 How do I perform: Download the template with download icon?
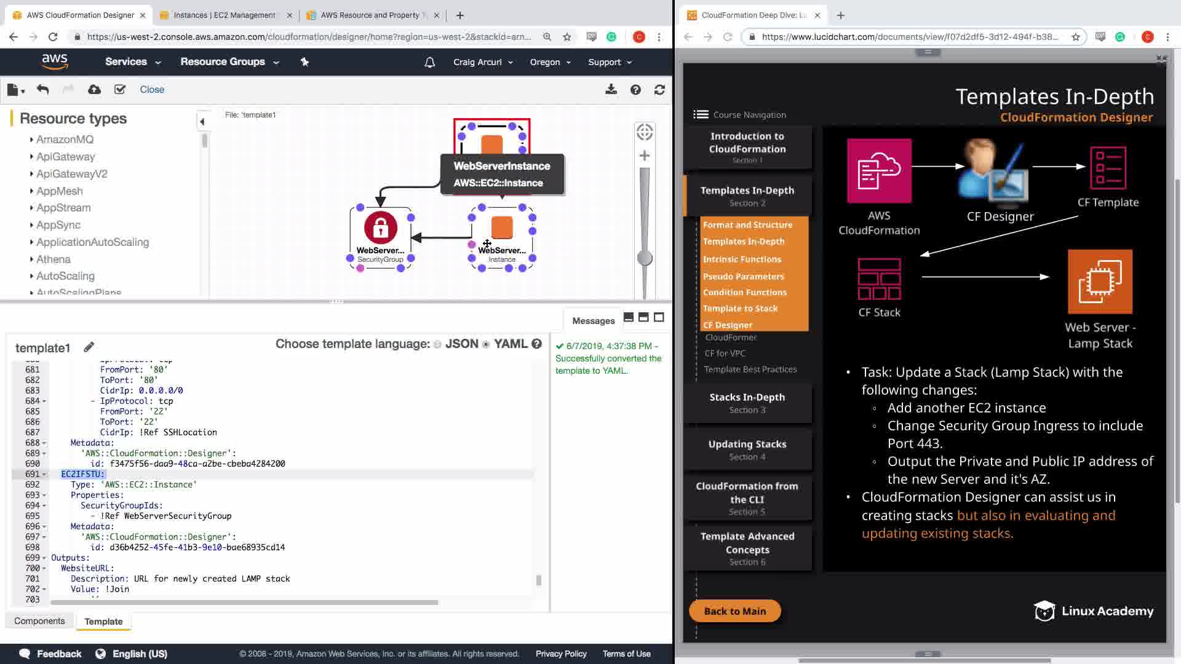coord(611,90)
